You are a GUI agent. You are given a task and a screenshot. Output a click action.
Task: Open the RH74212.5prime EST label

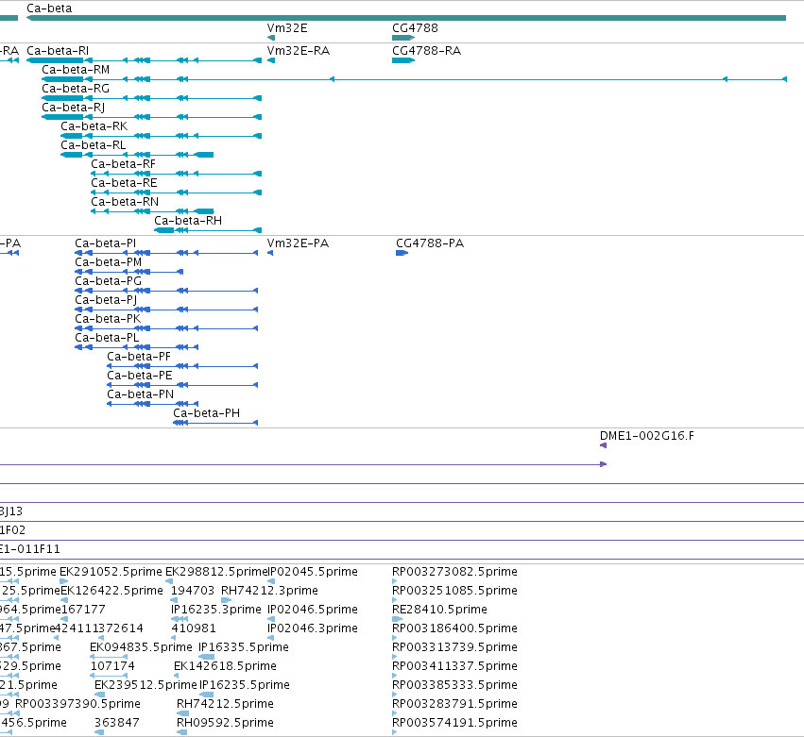225,705
